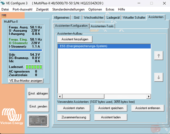Click the German flag language icon

4,16
